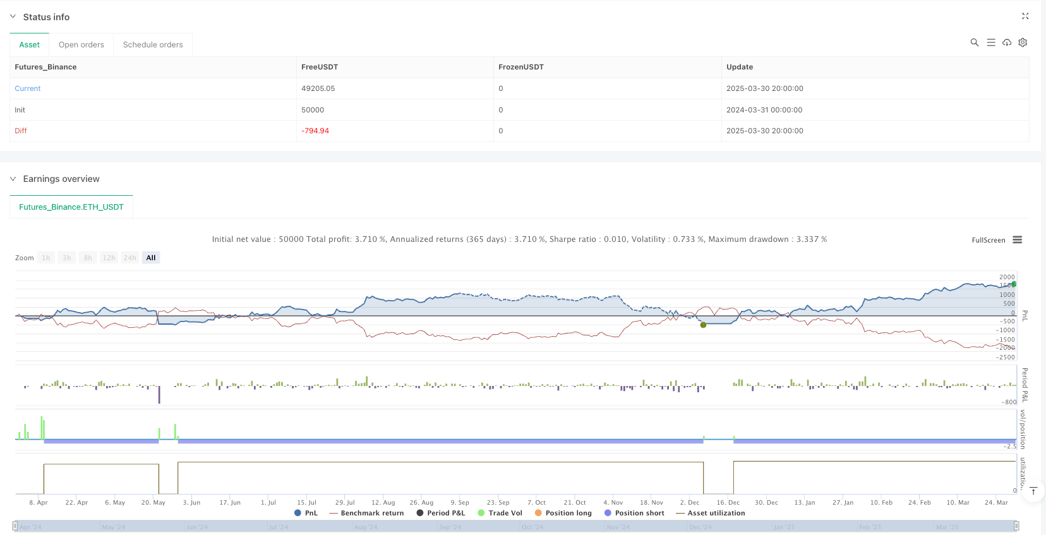
Task: Click the expand icon in Status info header
Action: (x=1025, y=16)
